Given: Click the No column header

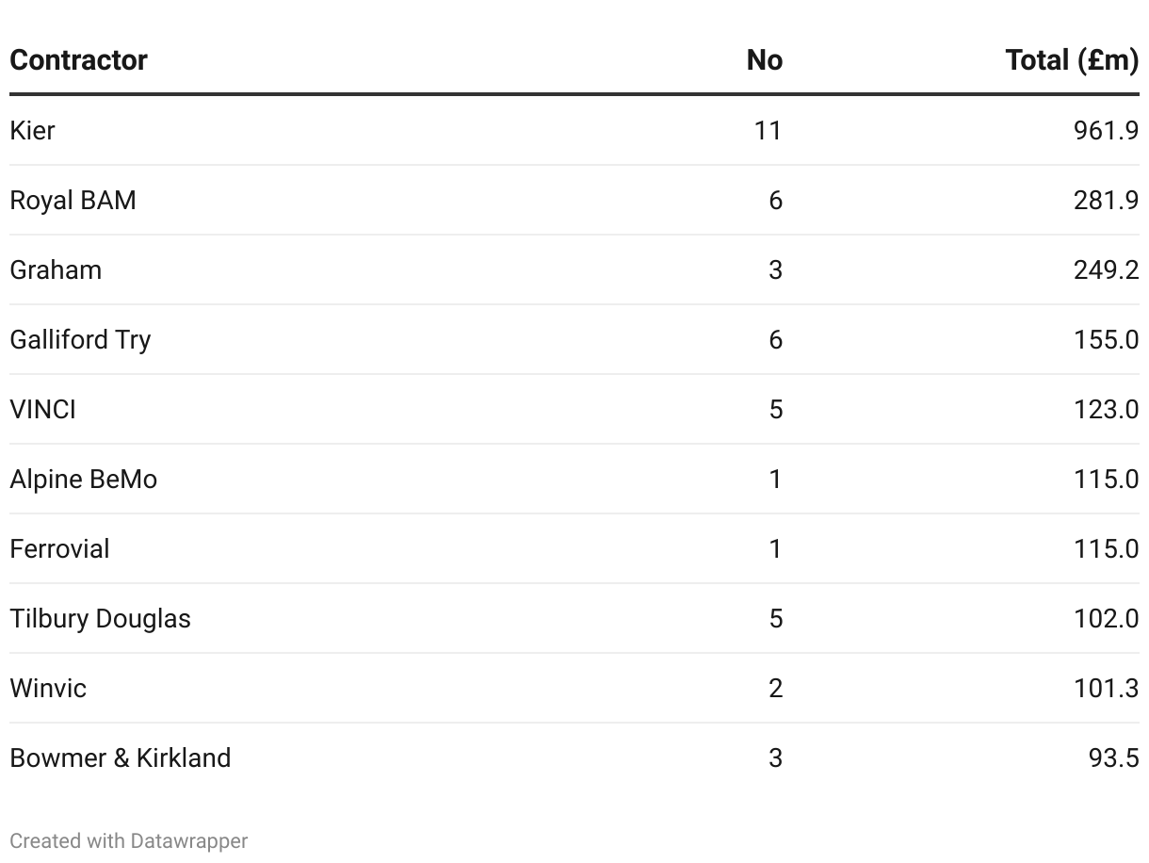Looking at the screenshot, I should coord(764,60).
